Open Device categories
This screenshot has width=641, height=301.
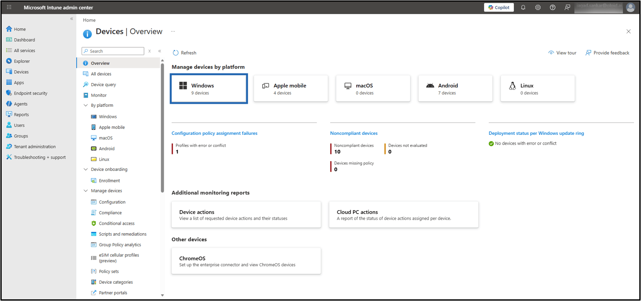point(116,282)
